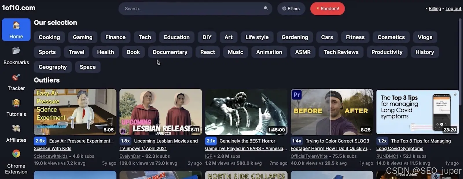Select the Gardening category chip
This screenshot has width=463, height=179.
click(x=295, y=37)
